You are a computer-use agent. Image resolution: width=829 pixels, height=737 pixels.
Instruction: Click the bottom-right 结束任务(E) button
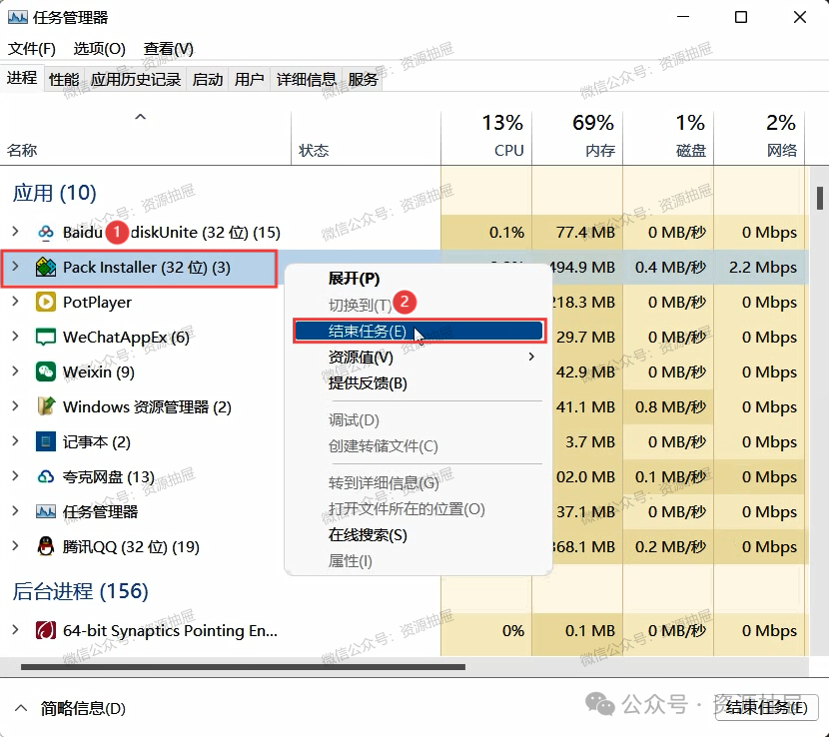pyautogui.click(x=767, y=707)
